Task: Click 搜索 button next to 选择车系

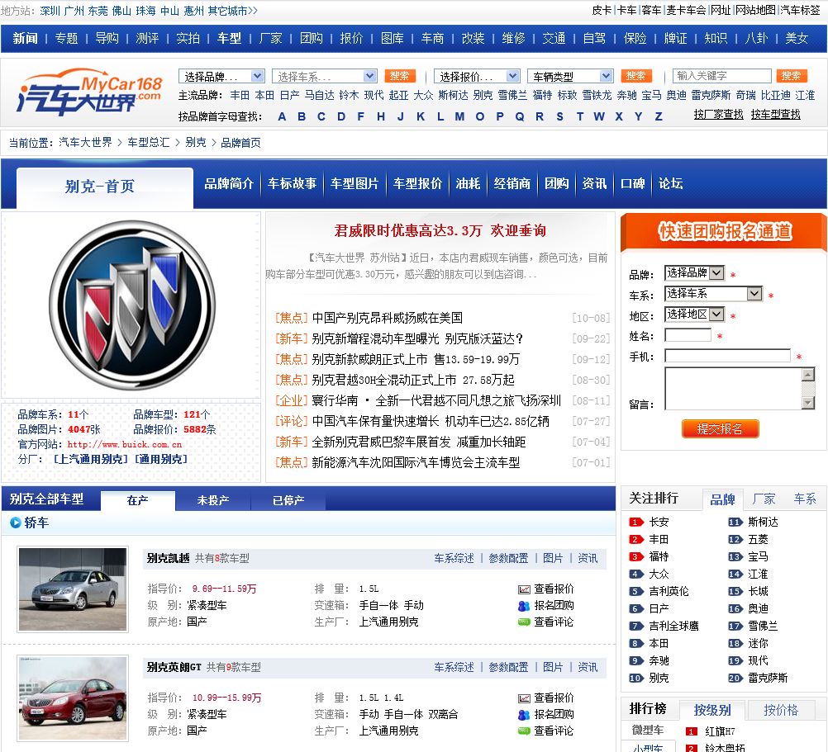Action: [x=400, y=76]
